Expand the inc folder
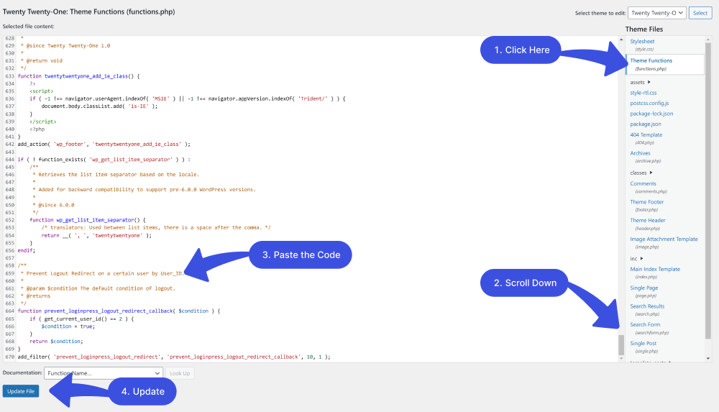 636,259
